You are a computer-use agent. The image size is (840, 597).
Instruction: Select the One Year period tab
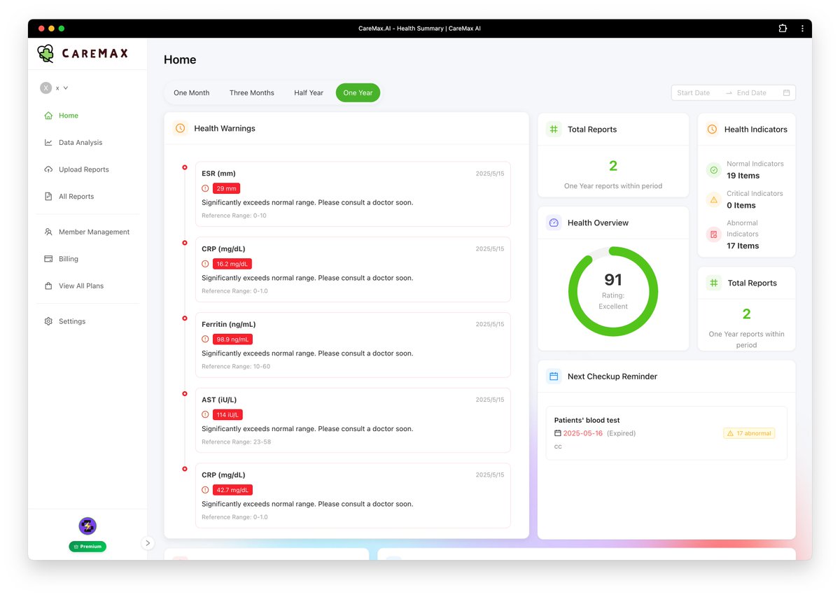point(358,93)
